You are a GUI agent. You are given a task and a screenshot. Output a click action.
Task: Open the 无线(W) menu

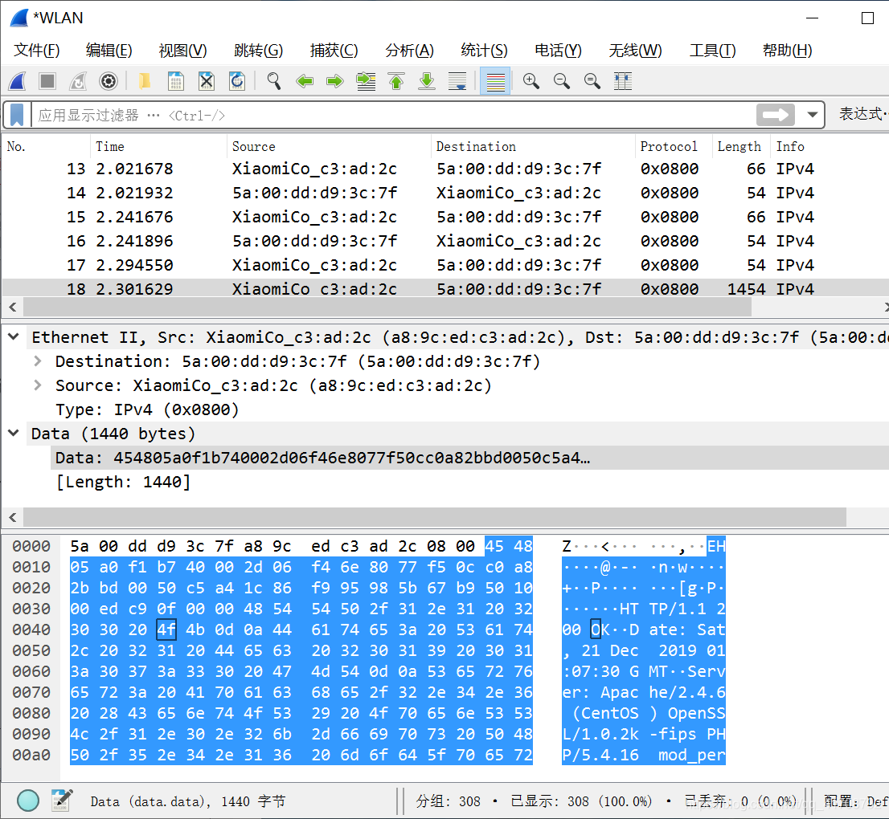click(x=635, y=51)
